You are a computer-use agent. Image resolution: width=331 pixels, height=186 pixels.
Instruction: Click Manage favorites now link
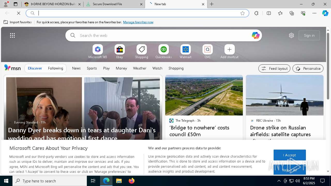(x=138, y=22)
